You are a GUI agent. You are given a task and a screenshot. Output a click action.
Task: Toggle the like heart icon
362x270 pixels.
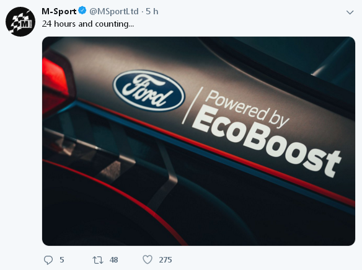tap(148, 259)
